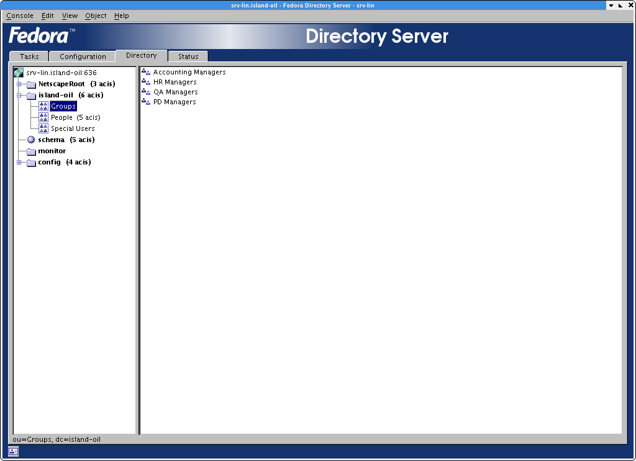The image size is (636, 461).
Task: Expand the config tree node
Action: pos(19,162)
